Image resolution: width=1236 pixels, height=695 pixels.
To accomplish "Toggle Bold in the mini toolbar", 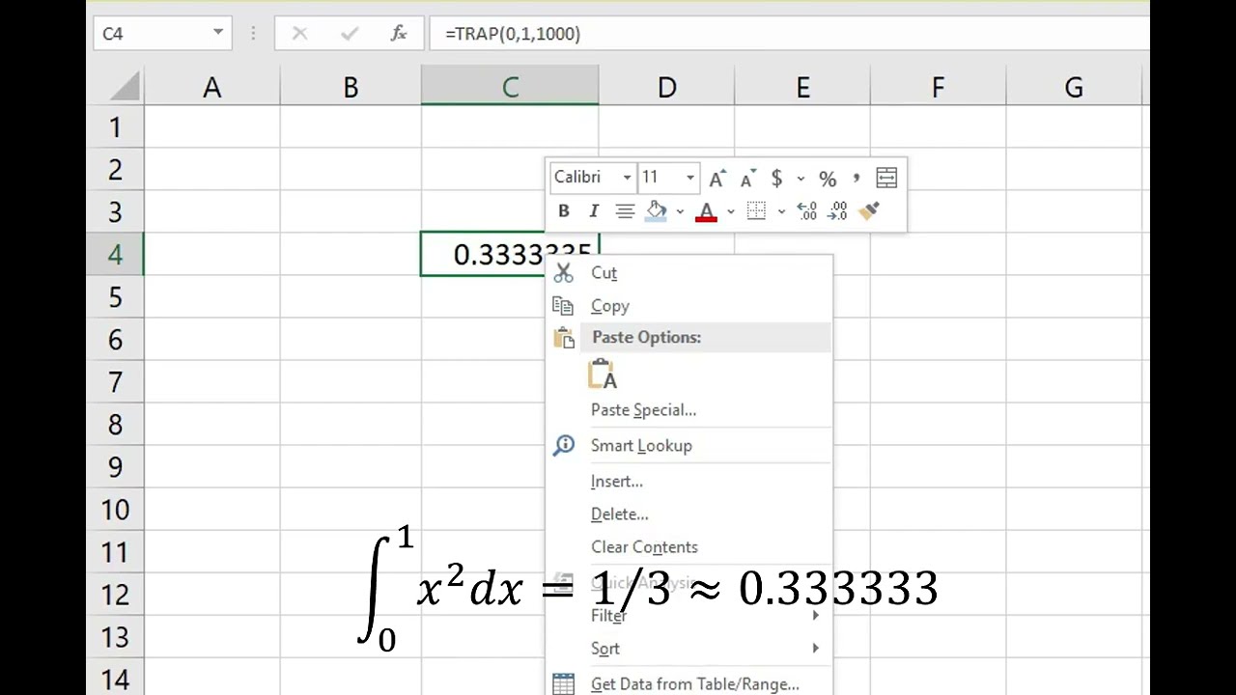I will point(564,211).
